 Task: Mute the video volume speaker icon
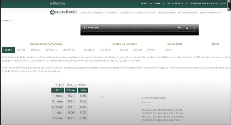[x=179, y=28]
